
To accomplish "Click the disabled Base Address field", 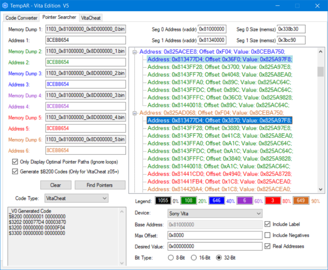I will [x=215, y=224].
